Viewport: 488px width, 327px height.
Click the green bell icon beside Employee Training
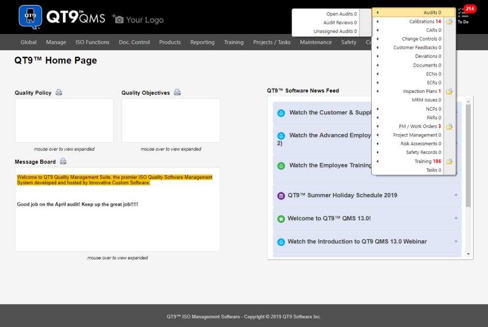[281, 166]
